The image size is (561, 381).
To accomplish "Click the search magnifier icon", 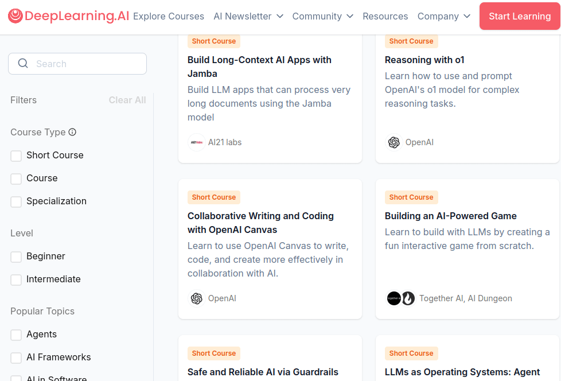I will pos(23,64).
